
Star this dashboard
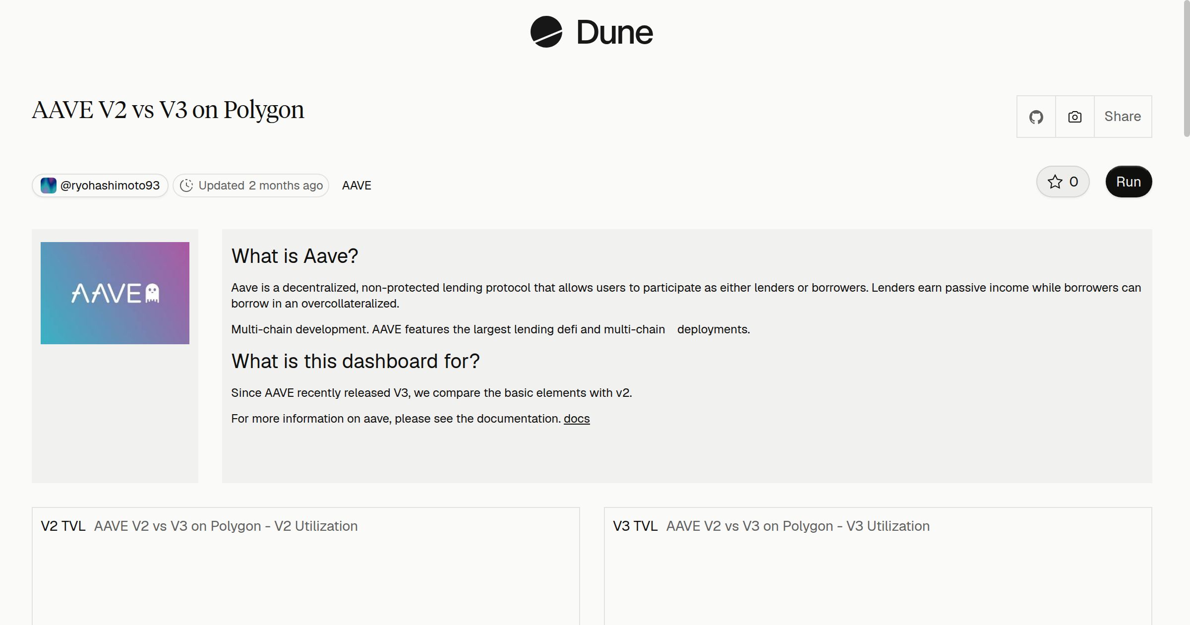1063,182
